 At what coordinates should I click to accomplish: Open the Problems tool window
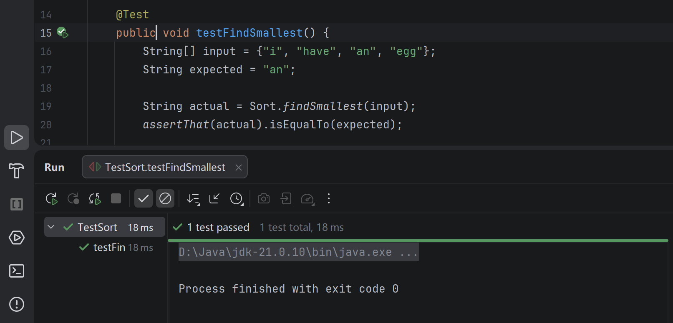point(17,304)
